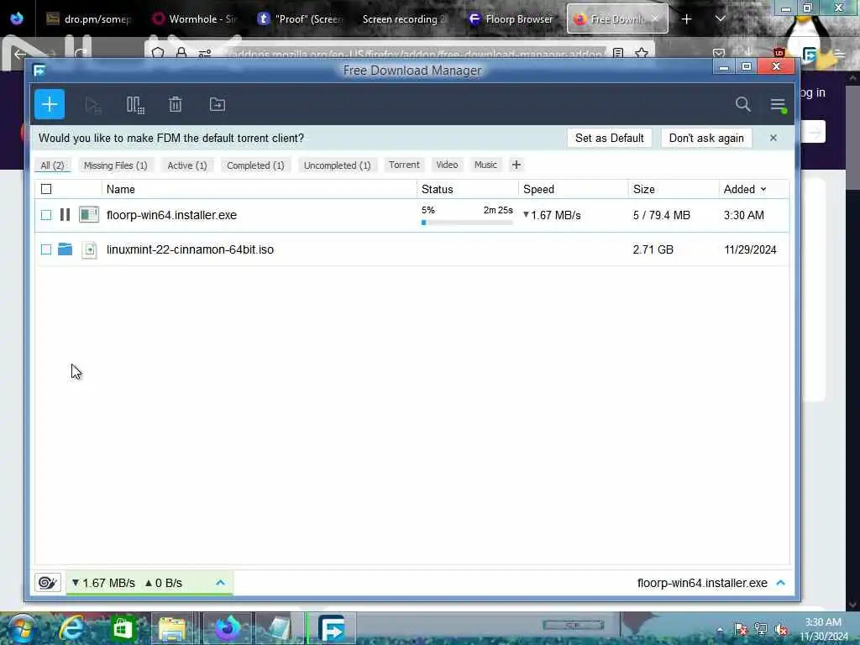Select floorp-win64.installer.exe file name in list
The image size is (860, 645).
(x=171, y=215)
